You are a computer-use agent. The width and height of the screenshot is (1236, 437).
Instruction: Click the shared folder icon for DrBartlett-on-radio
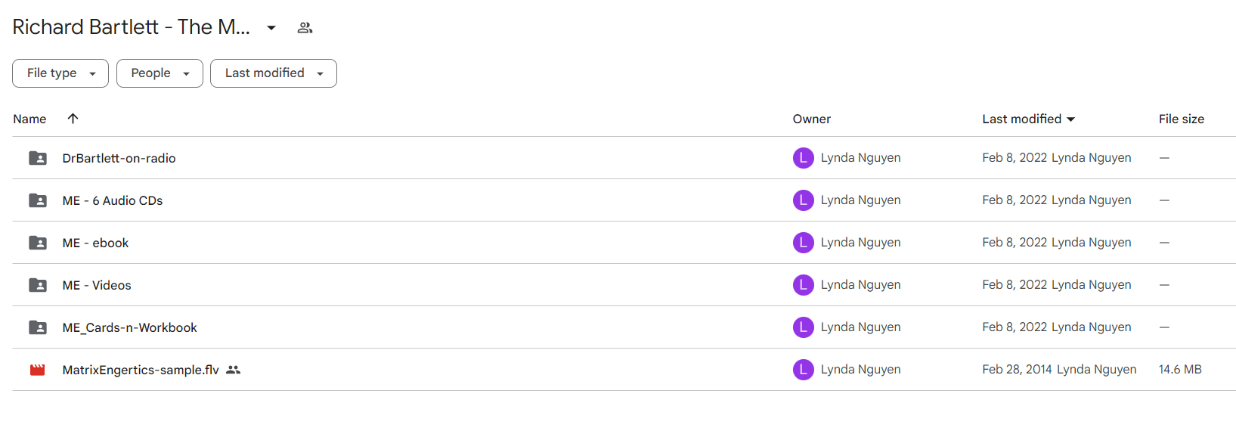tap(37, 158)
